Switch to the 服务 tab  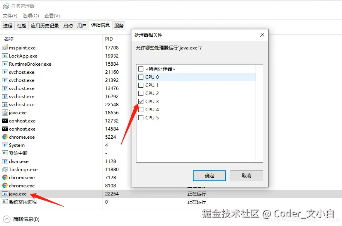coord(119,26)
